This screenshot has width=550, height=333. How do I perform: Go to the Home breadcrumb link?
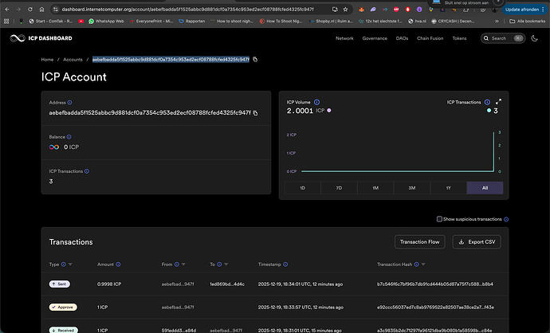(47, 60)
